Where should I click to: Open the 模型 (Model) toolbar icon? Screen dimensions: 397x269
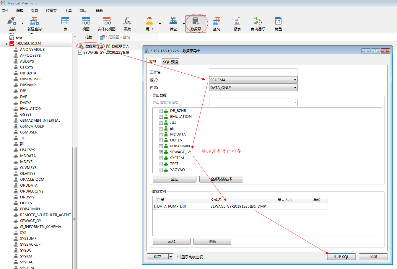(278, 21)
